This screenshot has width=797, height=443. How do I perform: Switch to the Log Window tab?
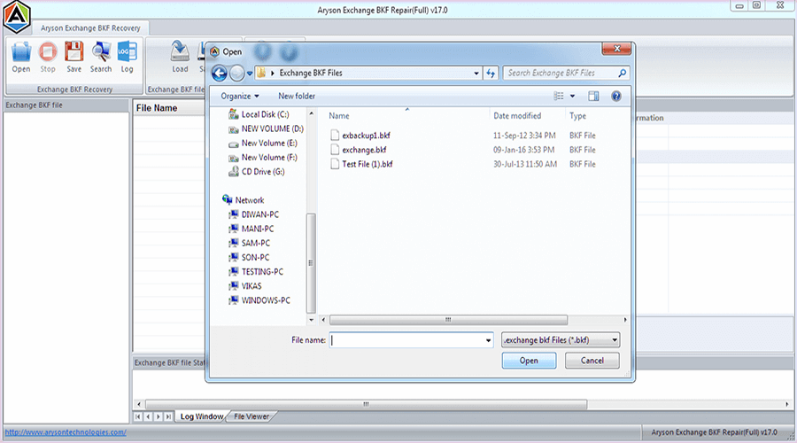202,416
